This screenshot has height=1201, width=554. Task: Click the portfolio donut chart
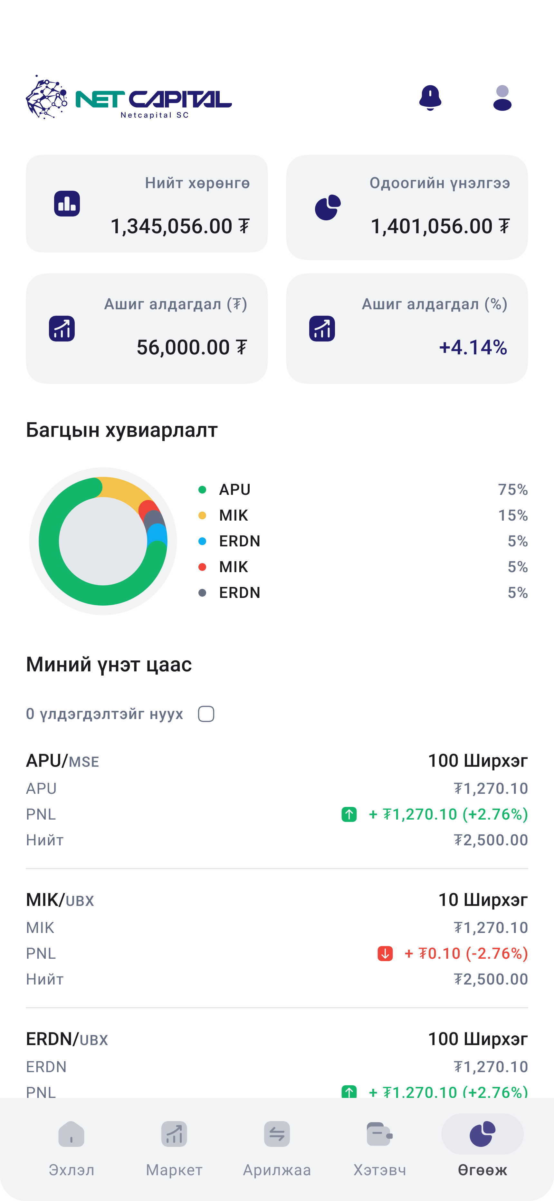103,541
